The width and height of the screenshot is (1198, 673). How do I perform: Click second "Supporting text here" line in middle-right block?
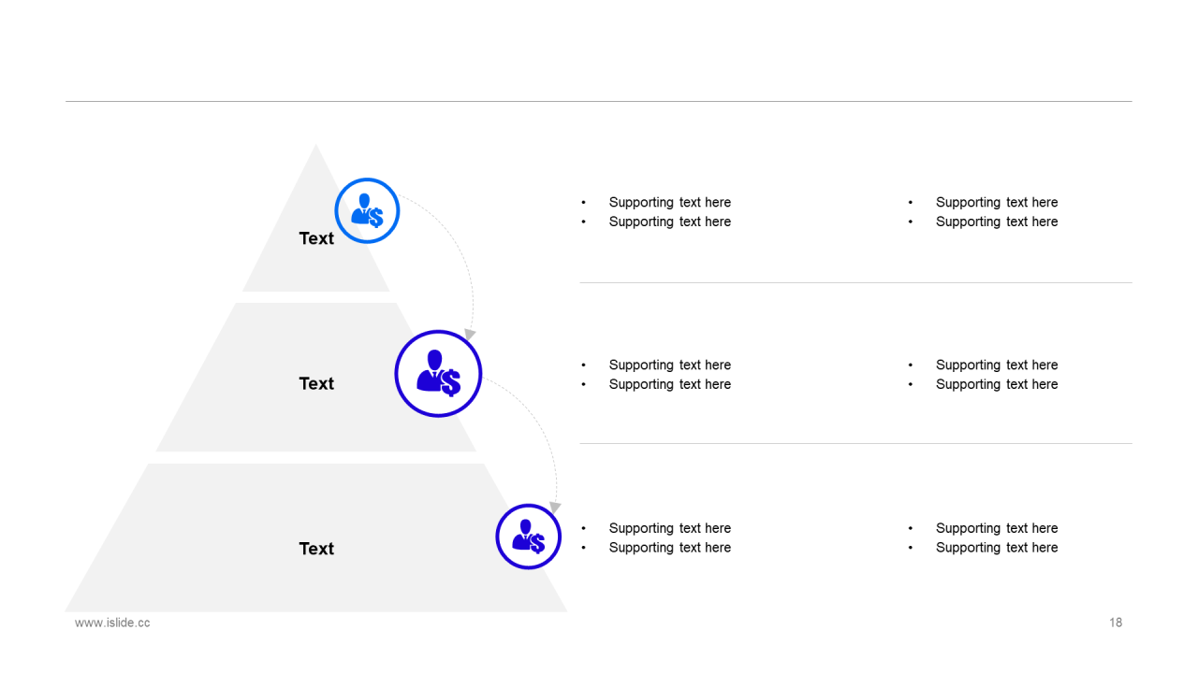tap(997, 384)
